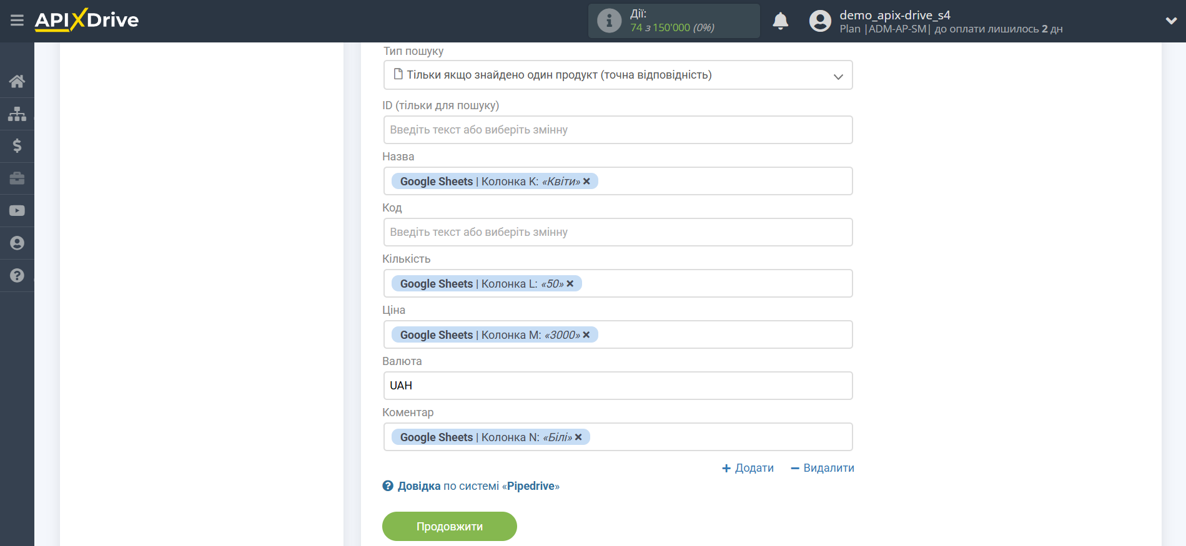Viewport: 1186px width, 546px height.
Task: Open the billing dollar icon
Action: (x=17, y=146)
